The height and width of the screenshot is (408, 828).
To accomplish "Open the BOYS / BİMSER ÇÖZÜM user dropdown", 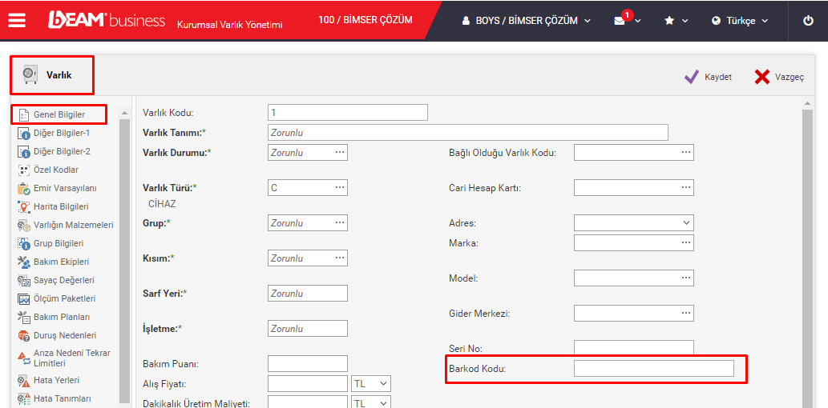I will pos(526,21).
